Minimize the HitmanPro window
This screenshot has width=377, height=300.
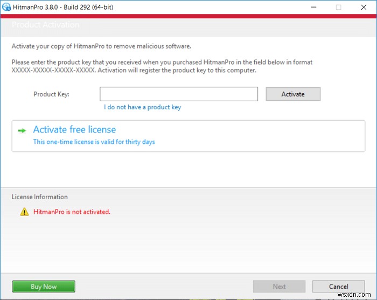[313, 7]
